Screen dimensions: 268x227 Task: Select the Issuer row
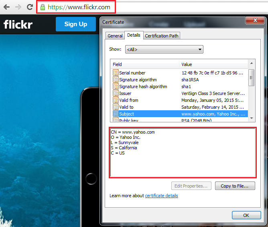click(x=179, y=93)
